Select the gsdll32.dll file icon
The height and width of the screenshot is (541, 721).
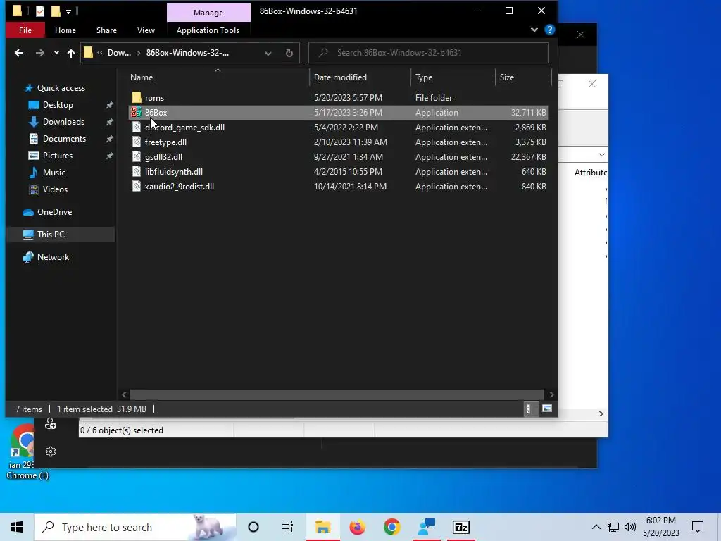pyautogui.click(x=136, y=156)
